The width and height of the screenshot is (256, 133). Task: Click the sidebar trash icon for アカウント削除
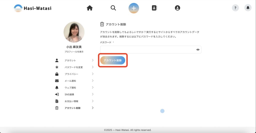[57, 108]
